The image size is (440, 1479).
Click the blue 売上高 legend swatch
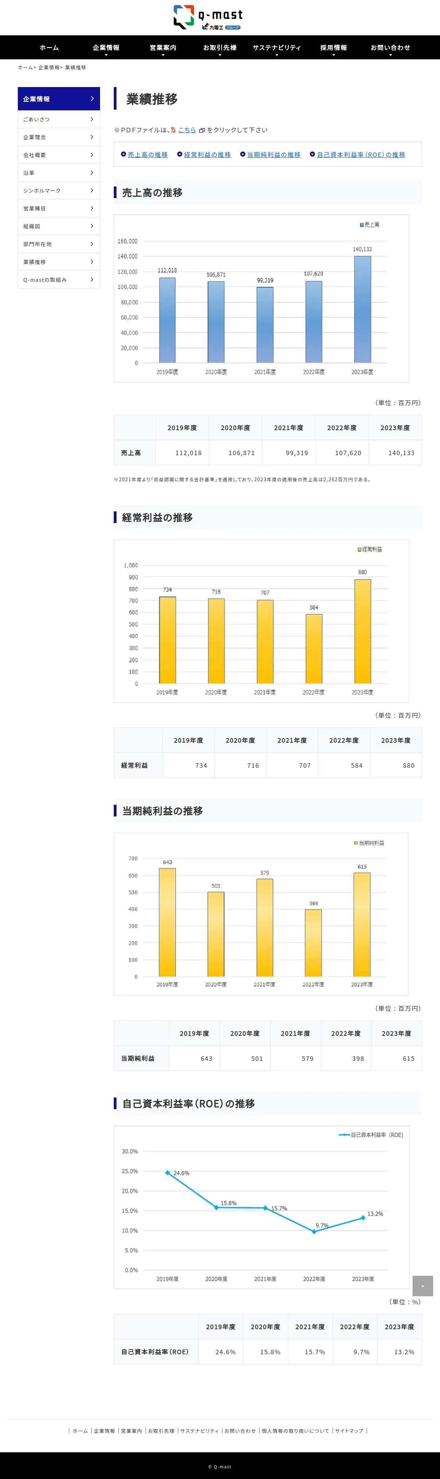click(362, 225)
